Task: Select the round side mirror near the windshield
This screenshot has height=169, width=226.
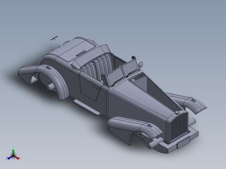Action: pyautogui.click(x=141, y=65)
